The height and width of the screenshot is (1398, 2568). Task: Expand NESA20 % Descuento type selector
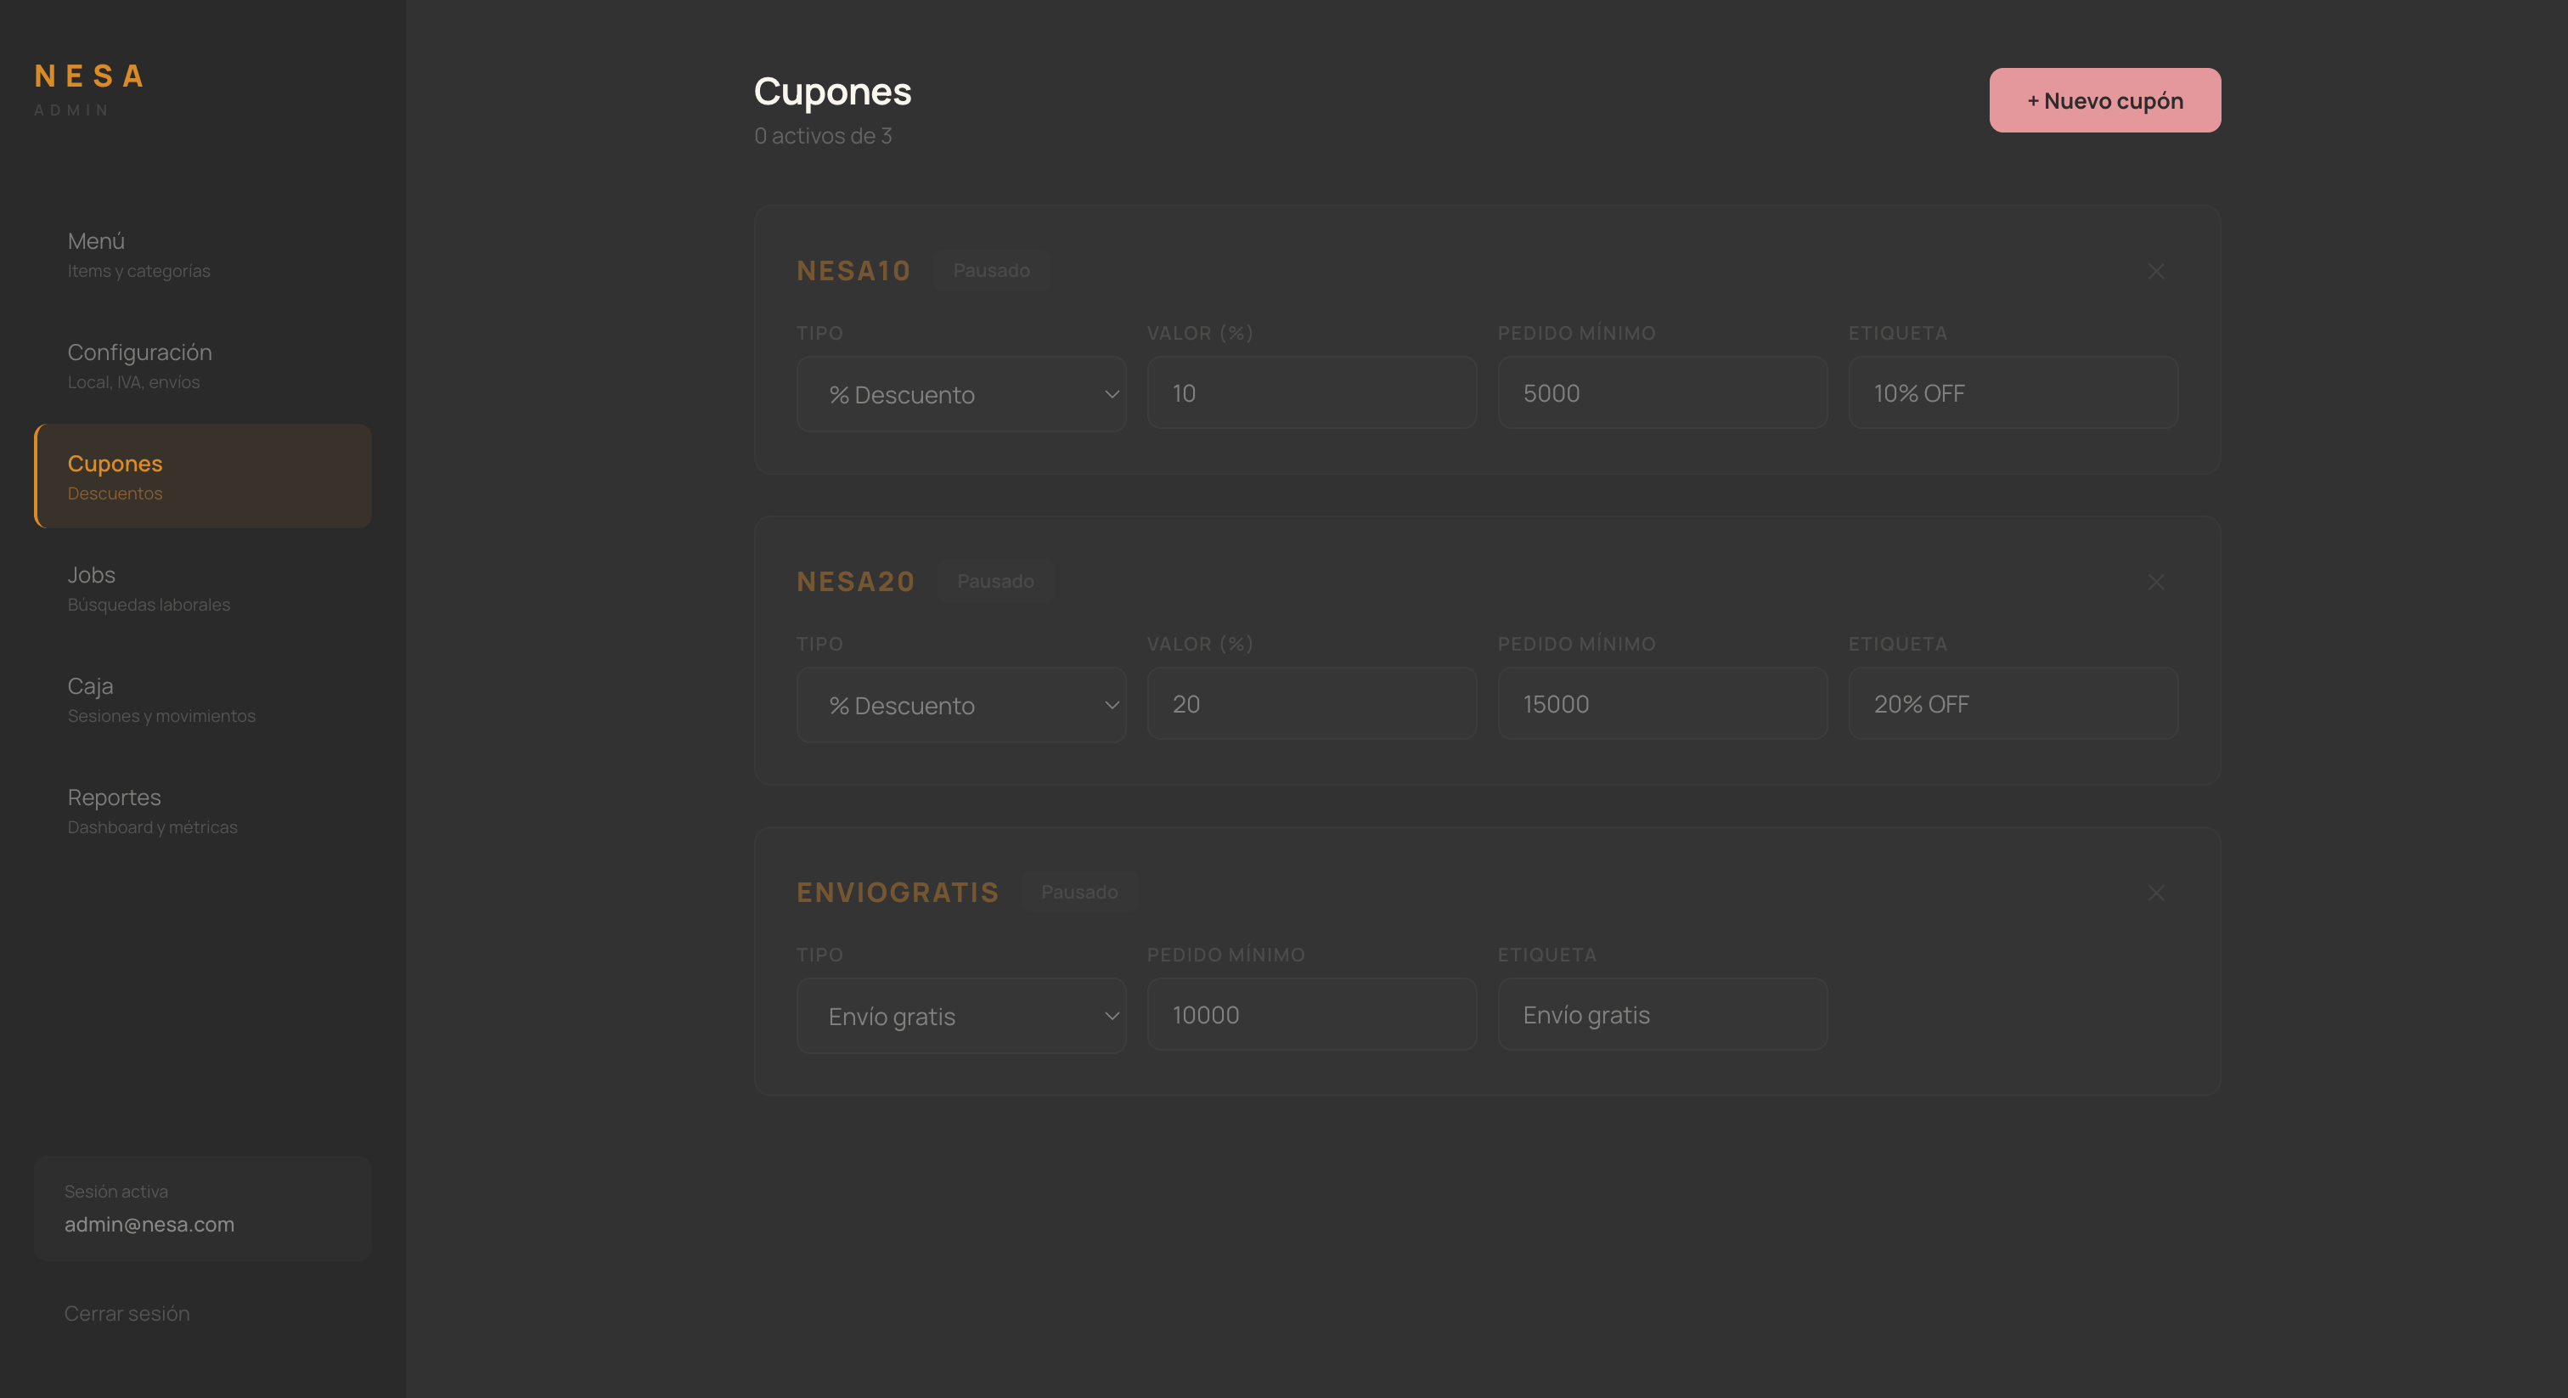pos(961,706)
